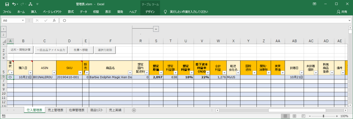353x119 pixels.
Task: Switch to 売上実績 sheet tab
Action: (115, 110)
